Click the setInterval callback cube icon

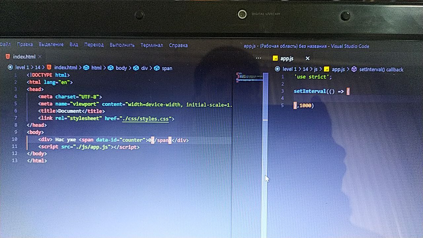354,69
